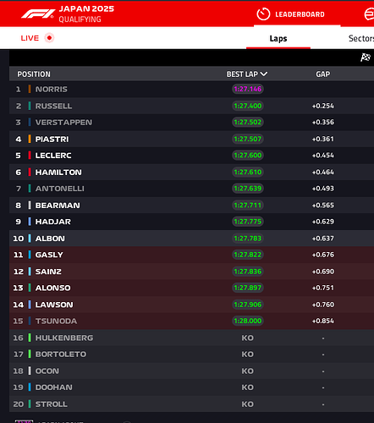Viewport: 374px width, 423px height.
Task: Click Leclerc's red team color bar
Action: tap(30, 156)
